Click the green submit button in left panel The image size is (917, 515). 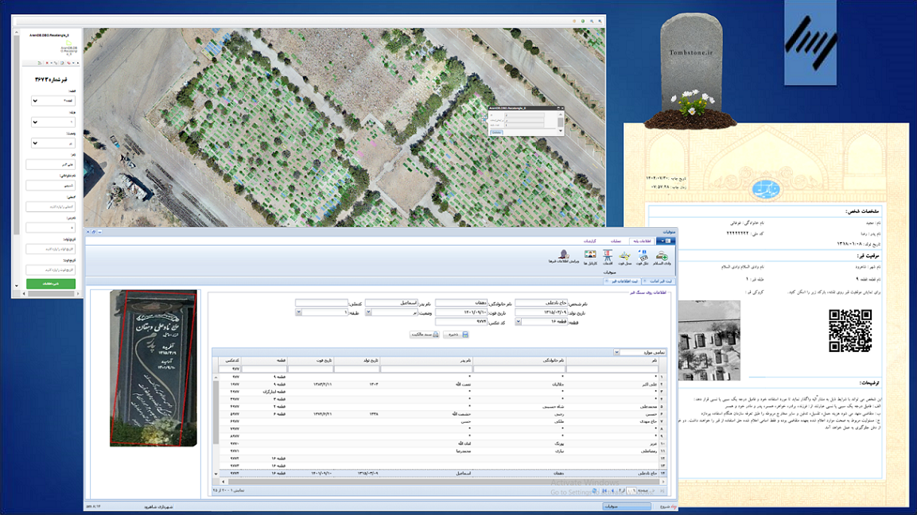pos(51,284)
